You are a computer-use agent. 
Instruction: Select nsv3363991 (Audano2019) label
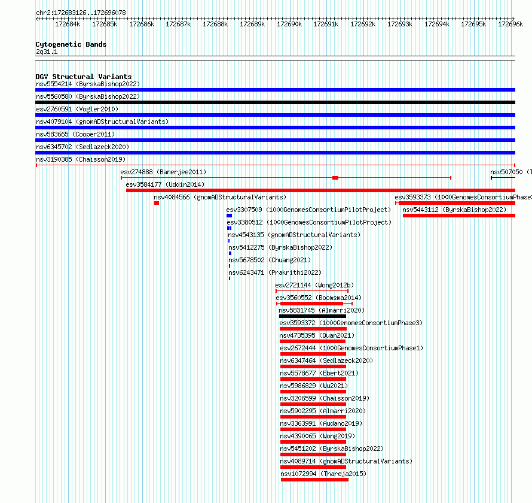(x=321, y=423)
